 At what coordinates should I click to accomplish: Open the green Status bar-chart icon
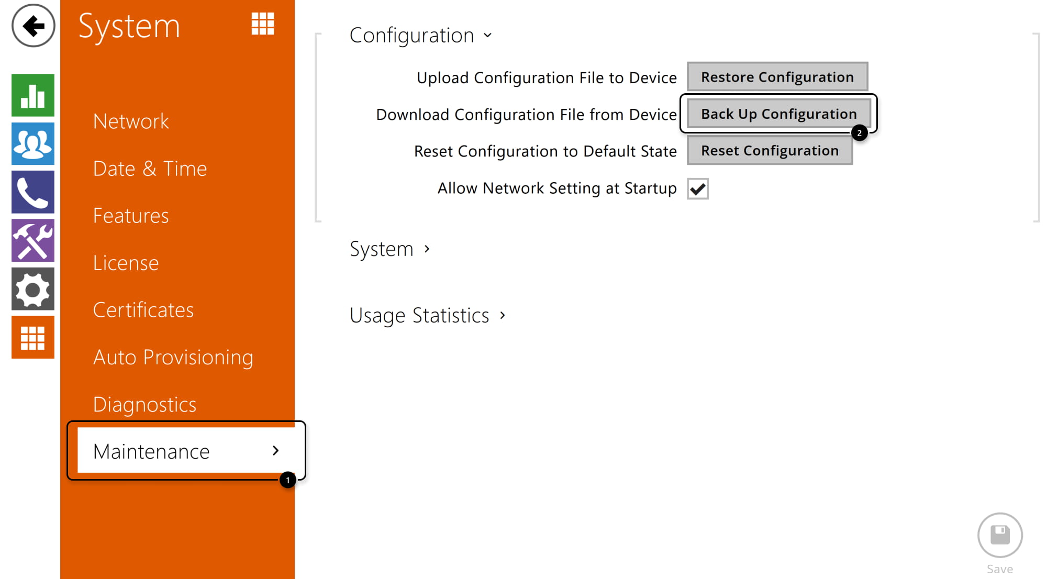(33, 95)
